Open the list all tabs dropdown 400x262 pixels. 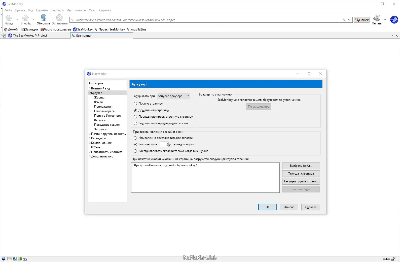[x=392, y=36]
